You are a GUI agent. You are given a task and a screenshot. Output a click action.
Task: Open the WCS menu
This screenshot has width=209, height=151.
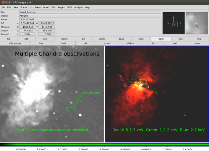point(69,7)
